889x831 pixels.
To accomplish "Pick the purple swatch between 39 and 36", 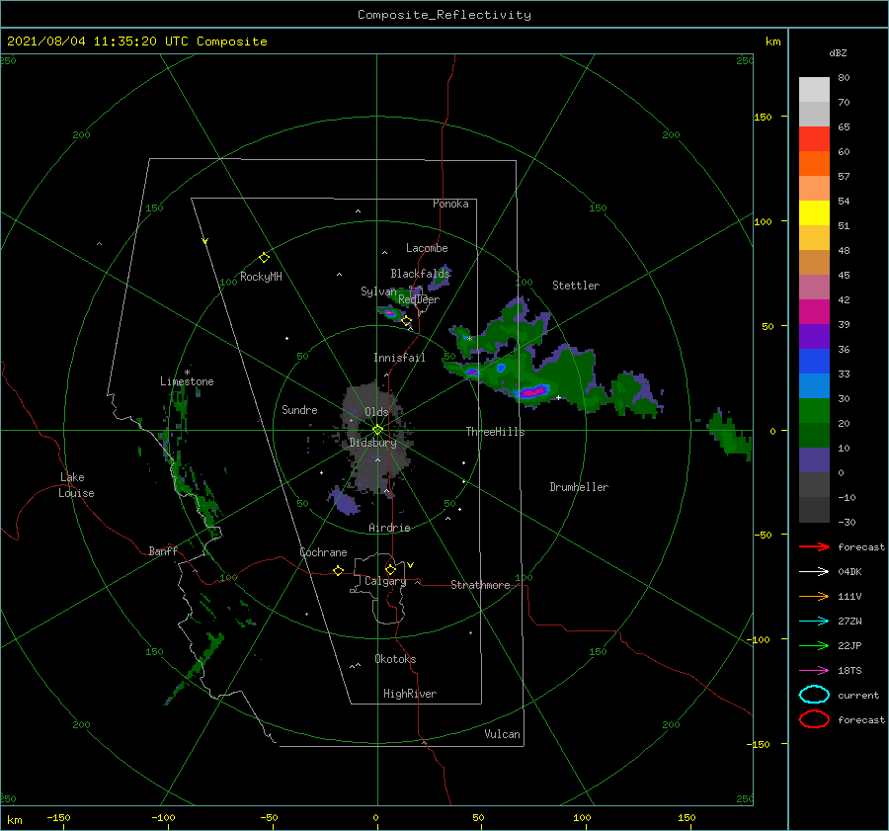I will pyautogui.click(x=814, y=337).
